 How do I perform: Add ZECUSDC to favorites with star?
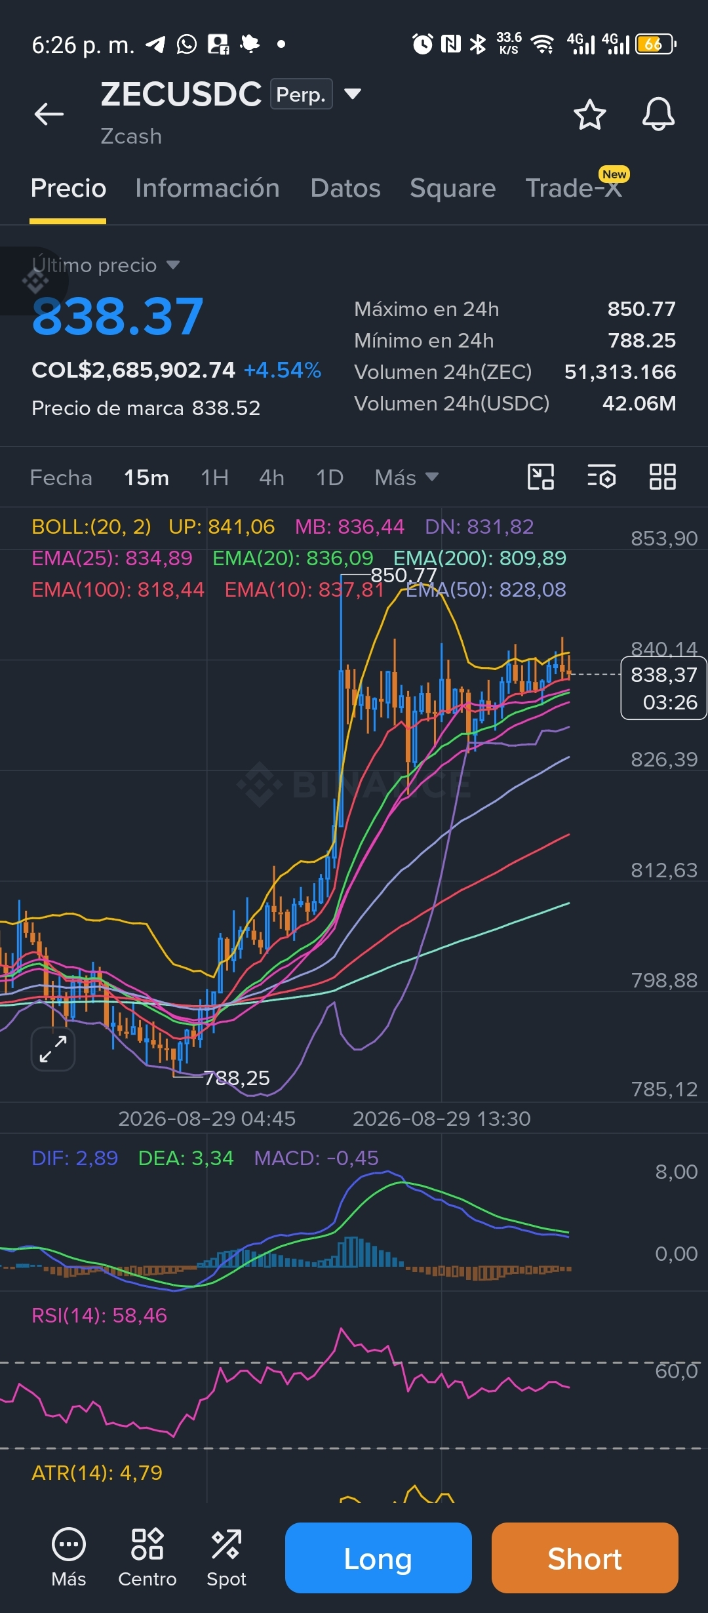(x=589, y=114)
